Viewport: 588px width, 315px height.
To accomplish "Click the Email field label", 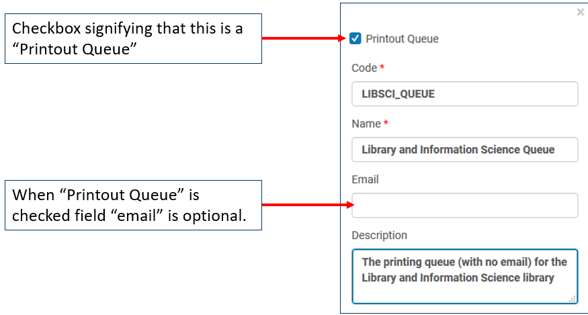I will [x=365, y=179].
